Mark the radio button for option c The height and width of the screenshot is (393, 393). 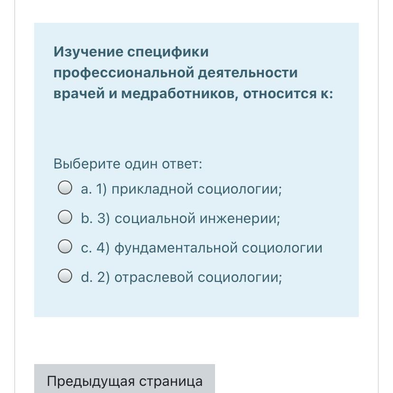pos(65,247)
